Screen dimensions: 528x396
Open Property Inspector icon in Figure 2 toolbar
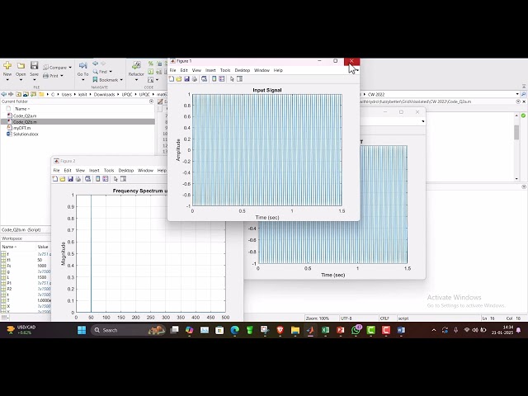tap(123, 179)
